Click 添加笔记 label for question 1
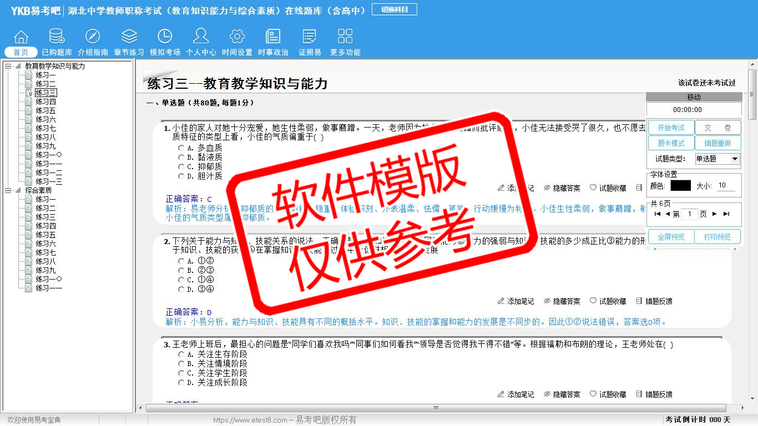This screenshot has height=426, width=758. click(x=521, y=188)
